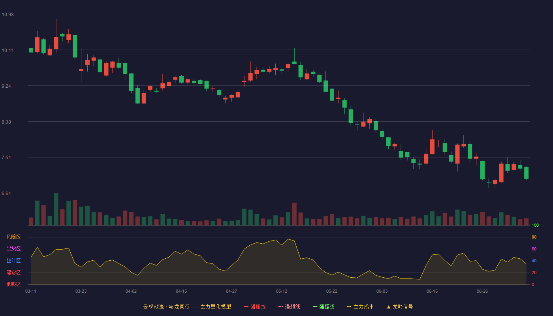
Task: Select the 05-22 date axis label
Action: (x=332, y=291)
